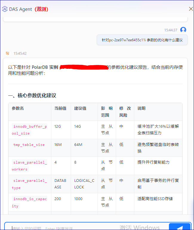
Task: Click the report intro paragraph
Action: click(x=95, y=70)
